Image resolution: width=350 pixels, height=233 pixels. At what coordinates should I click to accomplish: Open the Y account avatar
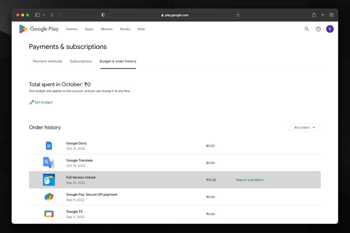pyautogui.click(x=330, y=29)
